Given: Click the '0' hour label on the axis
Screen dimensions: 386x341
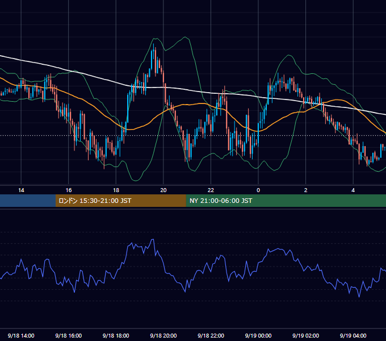Looking at the screenshot, I should click(x=258, y=190).
